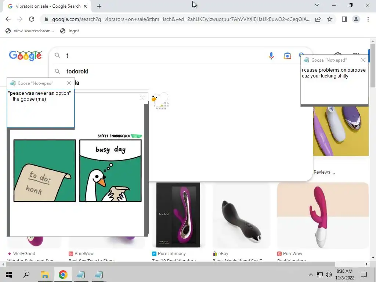Show hidden system tray icons
Screen dimensions: 376x282
point(311,275)
